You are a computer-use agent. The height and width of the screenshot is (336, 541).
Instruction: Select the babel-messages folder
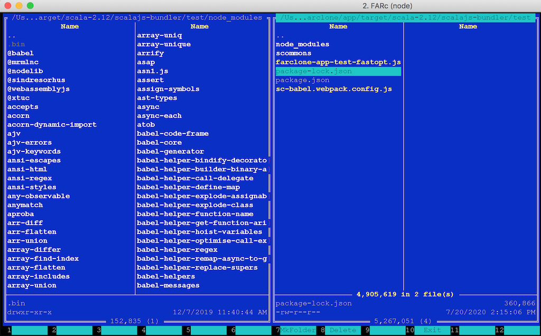pyautogui.click(x=169, y=285)
